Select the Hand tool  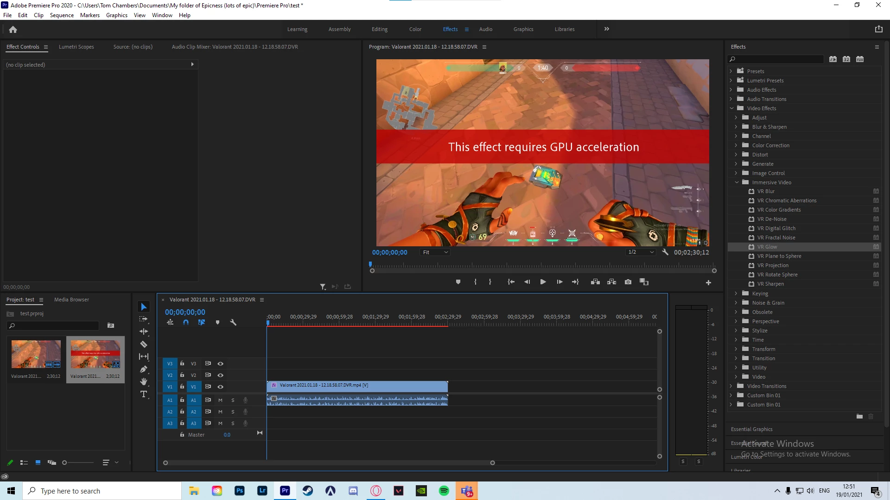144,381
